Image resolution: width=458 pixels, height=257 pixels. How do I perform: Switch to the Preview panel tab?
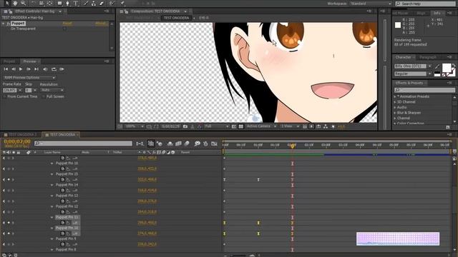29,61
